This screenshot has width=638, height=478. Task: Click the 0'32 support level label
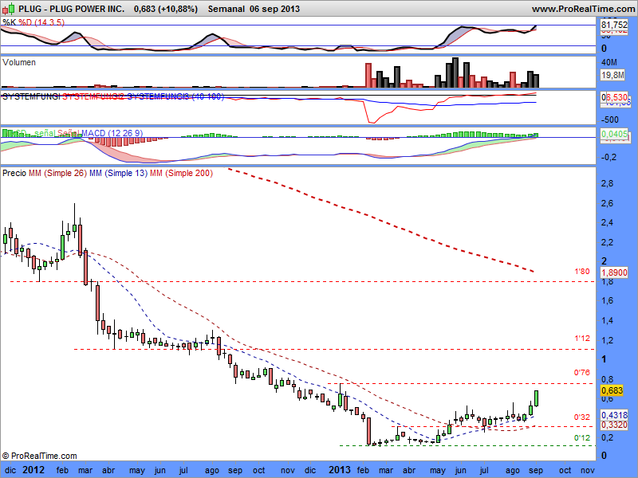coord(582,417)
